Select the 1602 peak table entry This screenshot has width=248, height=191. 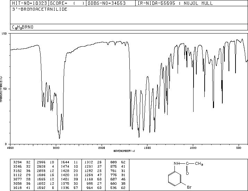pos(45,184)
